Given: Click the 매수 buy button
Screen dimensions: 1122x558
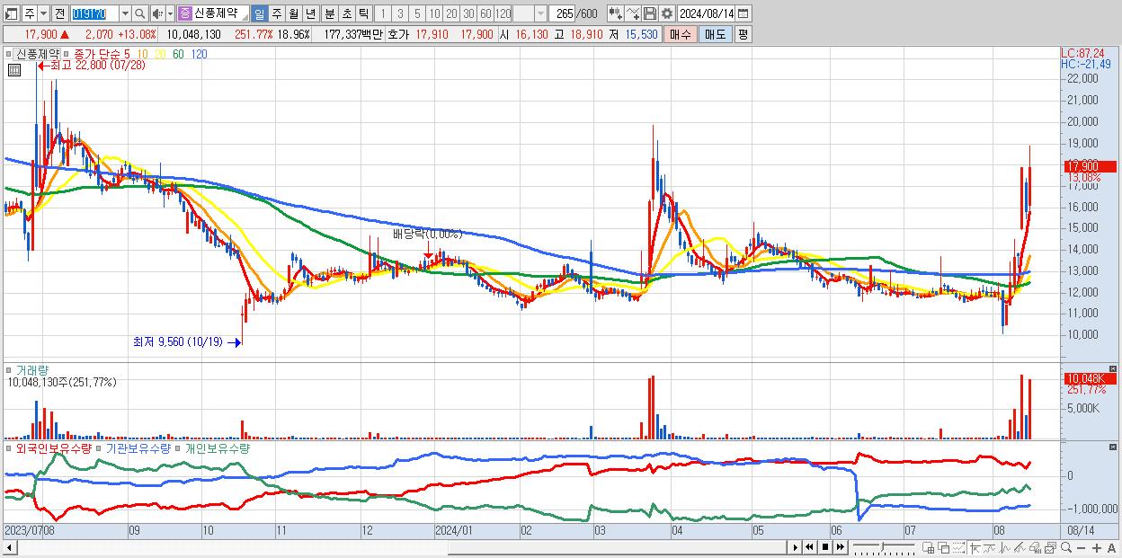Looking at the screenshot, I should point(681,34).
